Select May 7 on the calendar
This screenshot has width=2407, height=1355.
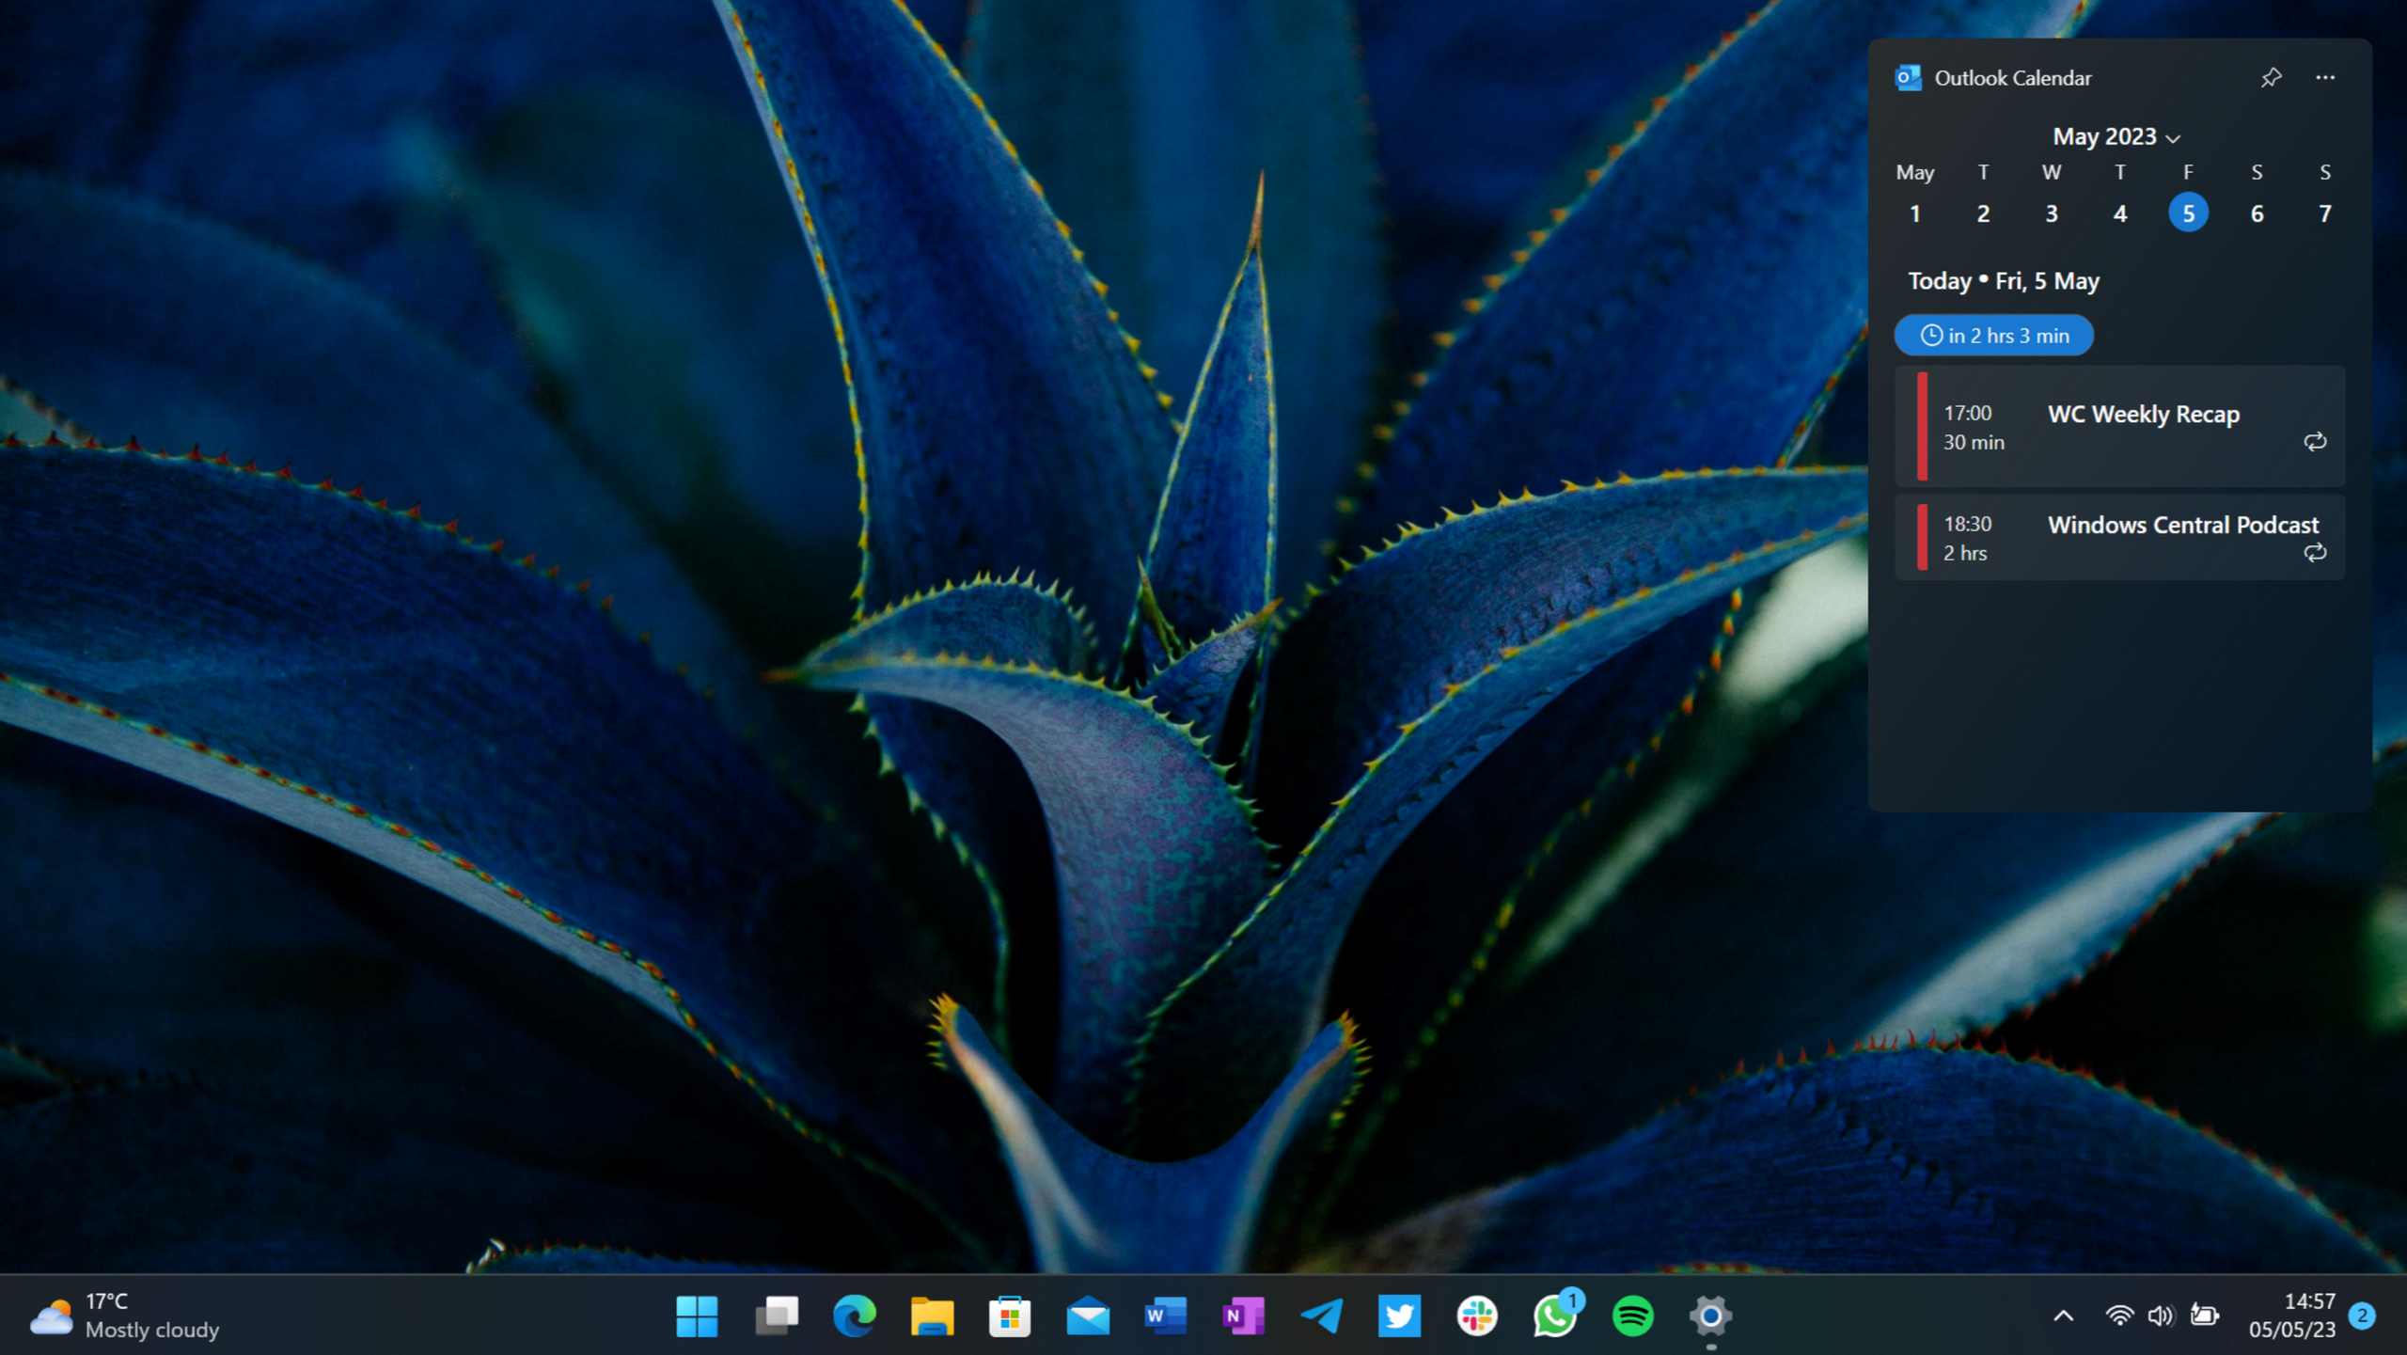[x=2324, y=213]
